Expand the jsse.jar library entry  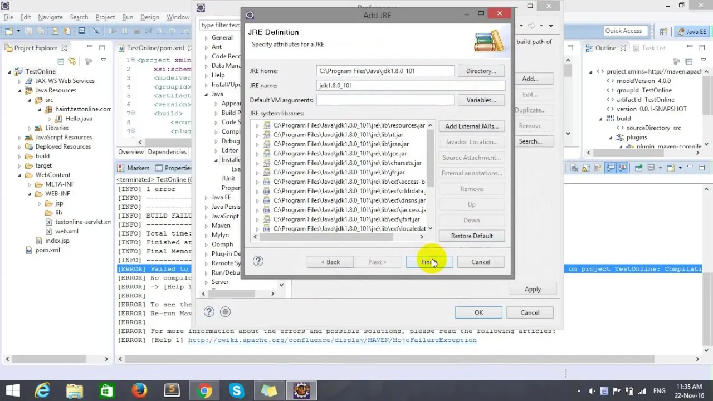257,144
